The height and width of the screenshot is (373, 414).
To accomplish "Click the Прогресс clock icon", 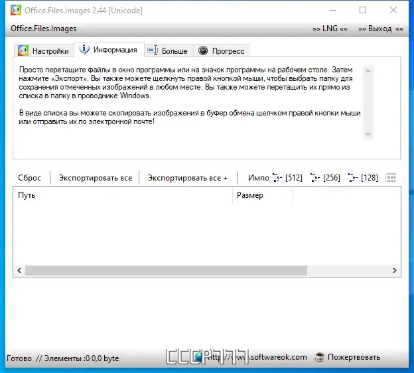I will click(203, 50).
